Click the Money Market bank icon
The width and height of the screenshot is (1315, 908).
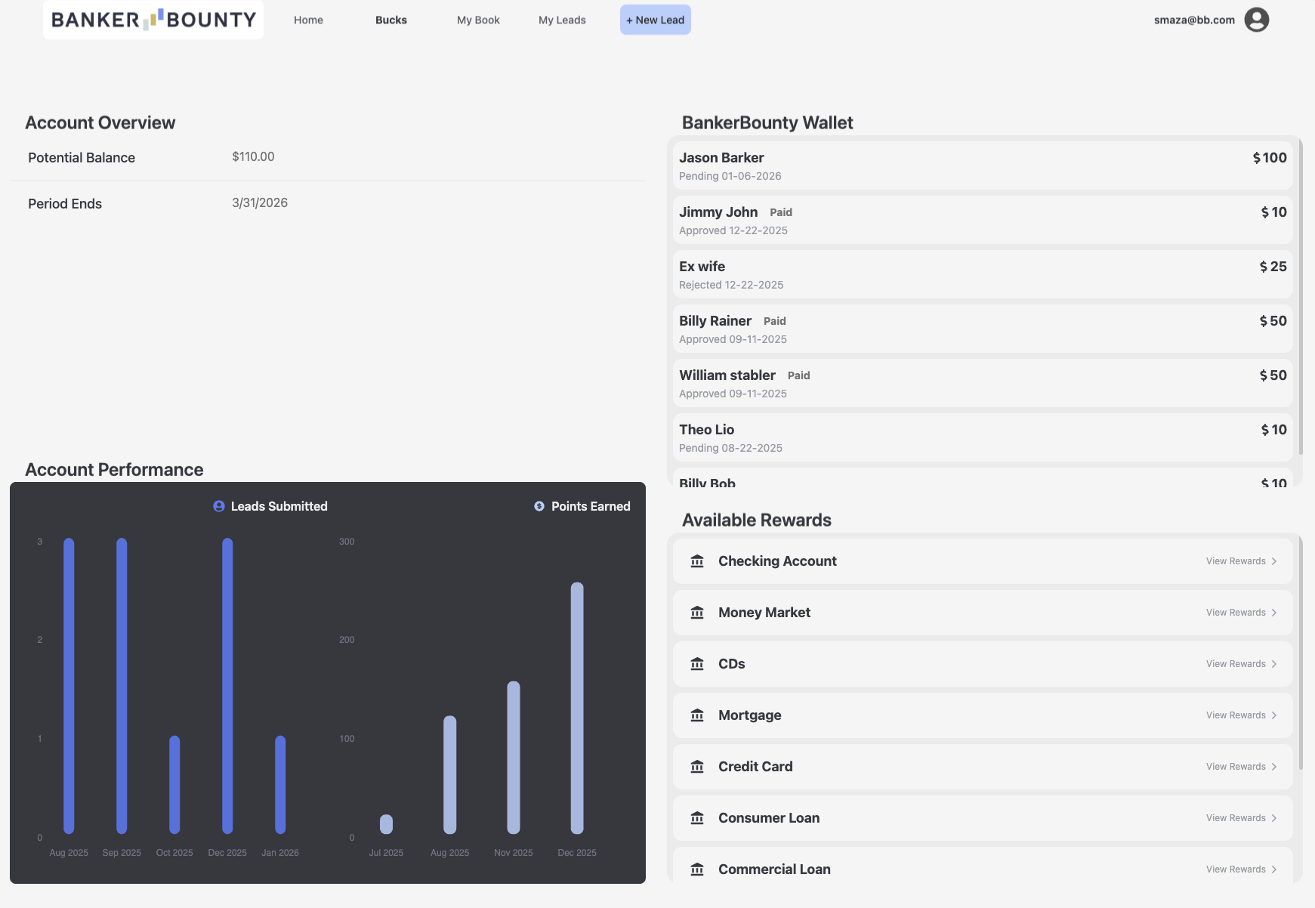697,613
